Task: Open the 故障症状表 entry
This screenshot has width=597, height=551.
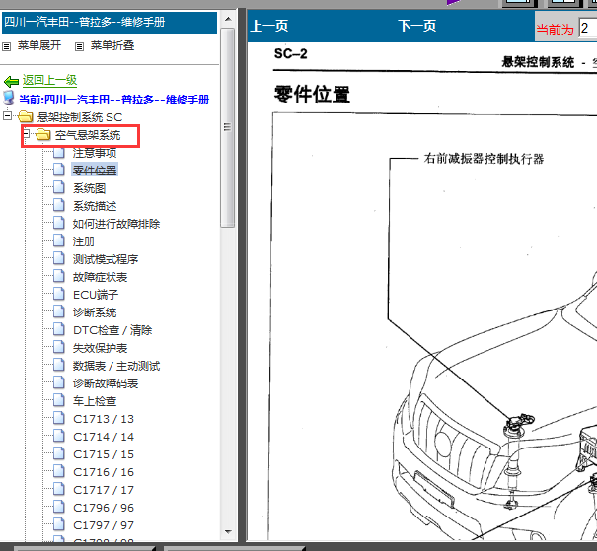Action: tap(100, 277)
